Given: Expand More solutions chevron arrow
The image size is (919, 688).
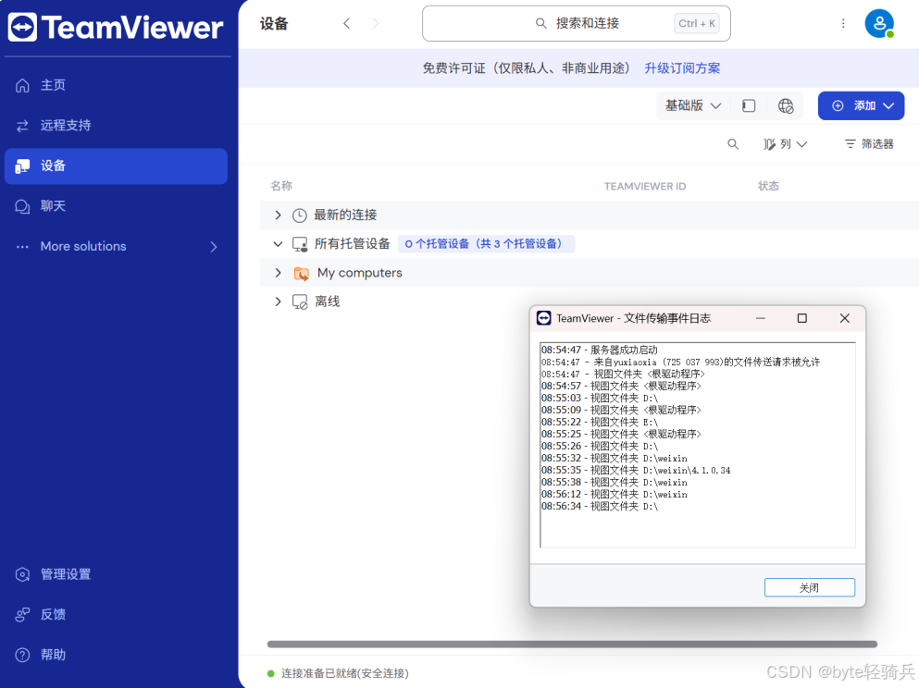Looking at the screenshot, I should click(x=214, y=247).
